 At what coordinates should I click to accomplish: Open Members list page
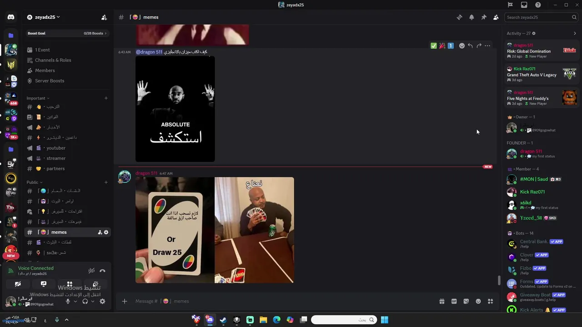(x=67, y=70)
